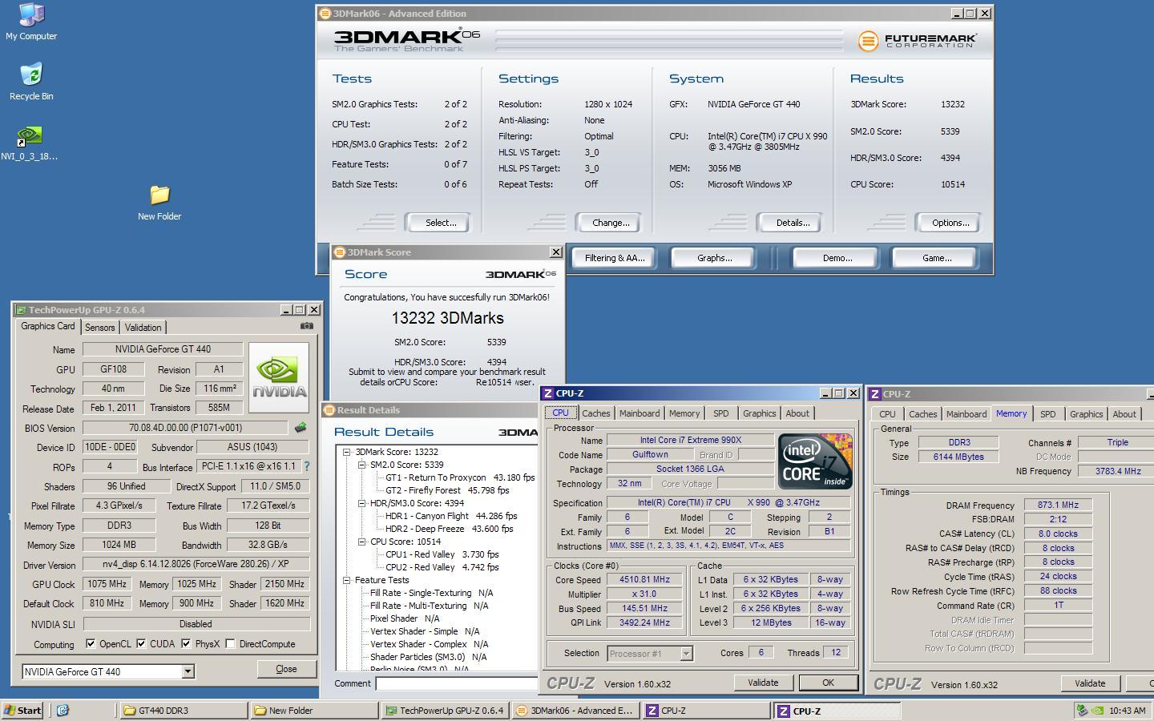This screenshot has height=721, width=1154.
Task: Click the Comment input field
Action: (457, 683)
